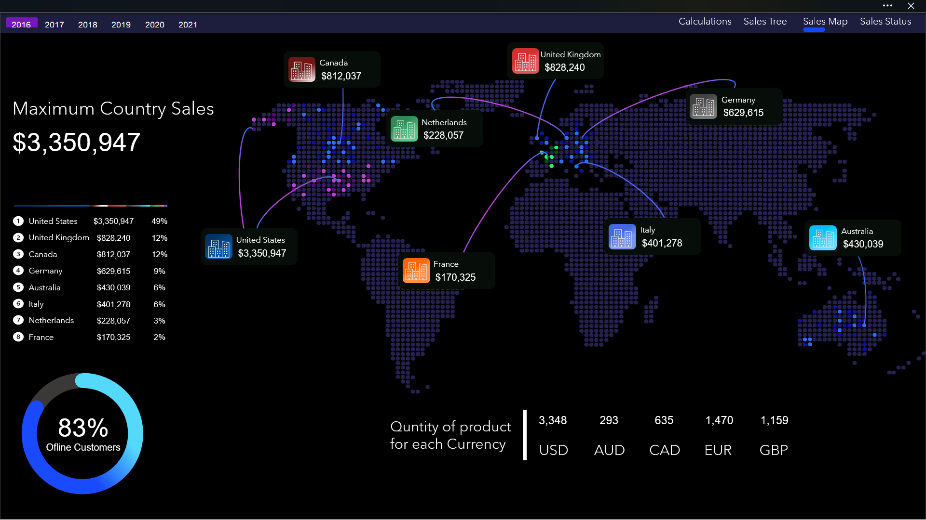Image resolution: width=926 pixels, height=520 pixels.
Task: Go to the Sales Tree page
Action: tap(765, 22)
